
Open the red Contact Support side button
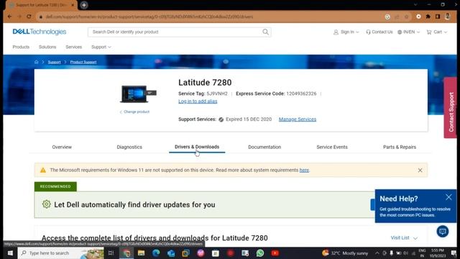click(x=451, y=108)
